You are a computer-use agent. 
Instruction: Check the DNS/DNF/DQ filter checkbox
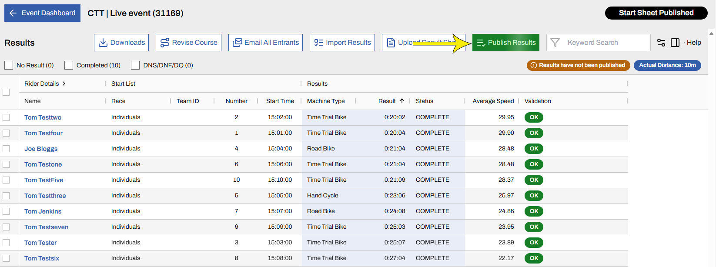(135, 65)
